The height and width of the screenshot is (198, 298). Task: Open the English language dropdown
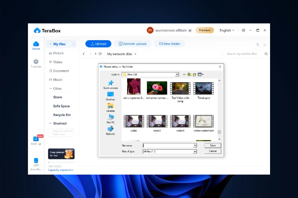[x=227, y=30]
